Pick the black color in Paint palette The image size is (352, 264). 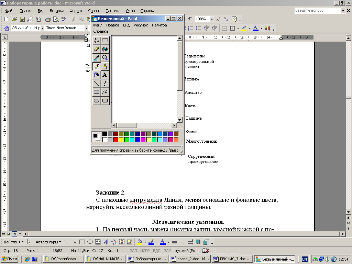coord(104,134)
